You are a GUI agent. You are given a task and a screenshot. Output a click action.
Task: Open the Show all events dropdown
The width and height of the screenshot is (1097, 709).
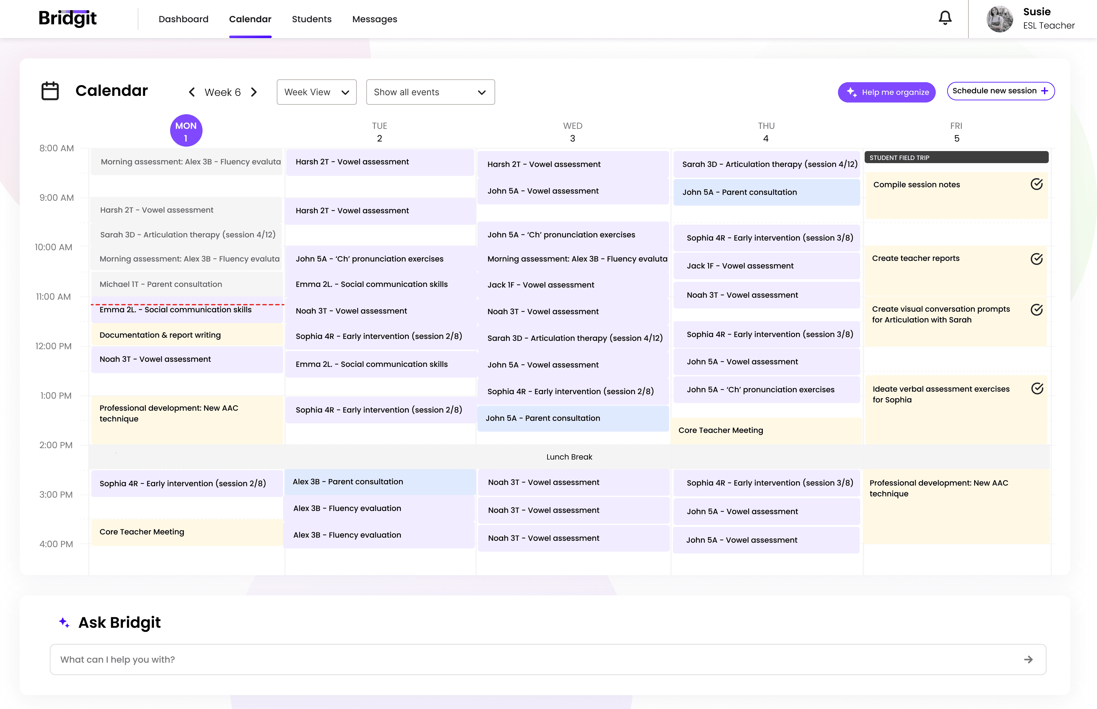click(x=430, y=92)
